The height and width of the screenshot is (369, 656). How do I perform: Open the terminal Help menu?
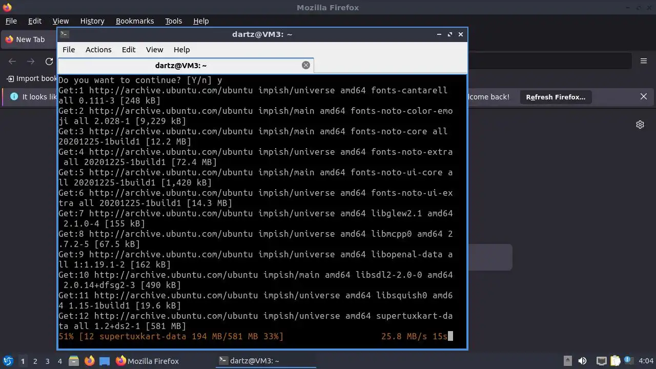tap(182, 50)
